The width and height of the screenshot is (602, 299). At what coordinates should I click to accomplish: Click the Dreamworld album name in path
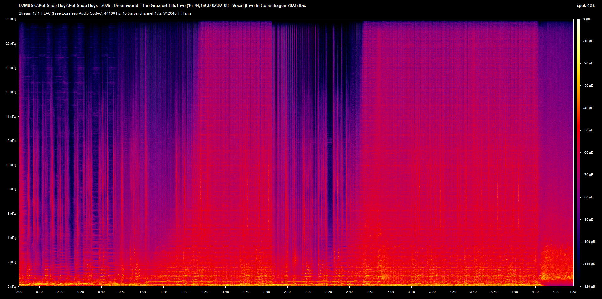pyautogui.click(x=127, y=5)
